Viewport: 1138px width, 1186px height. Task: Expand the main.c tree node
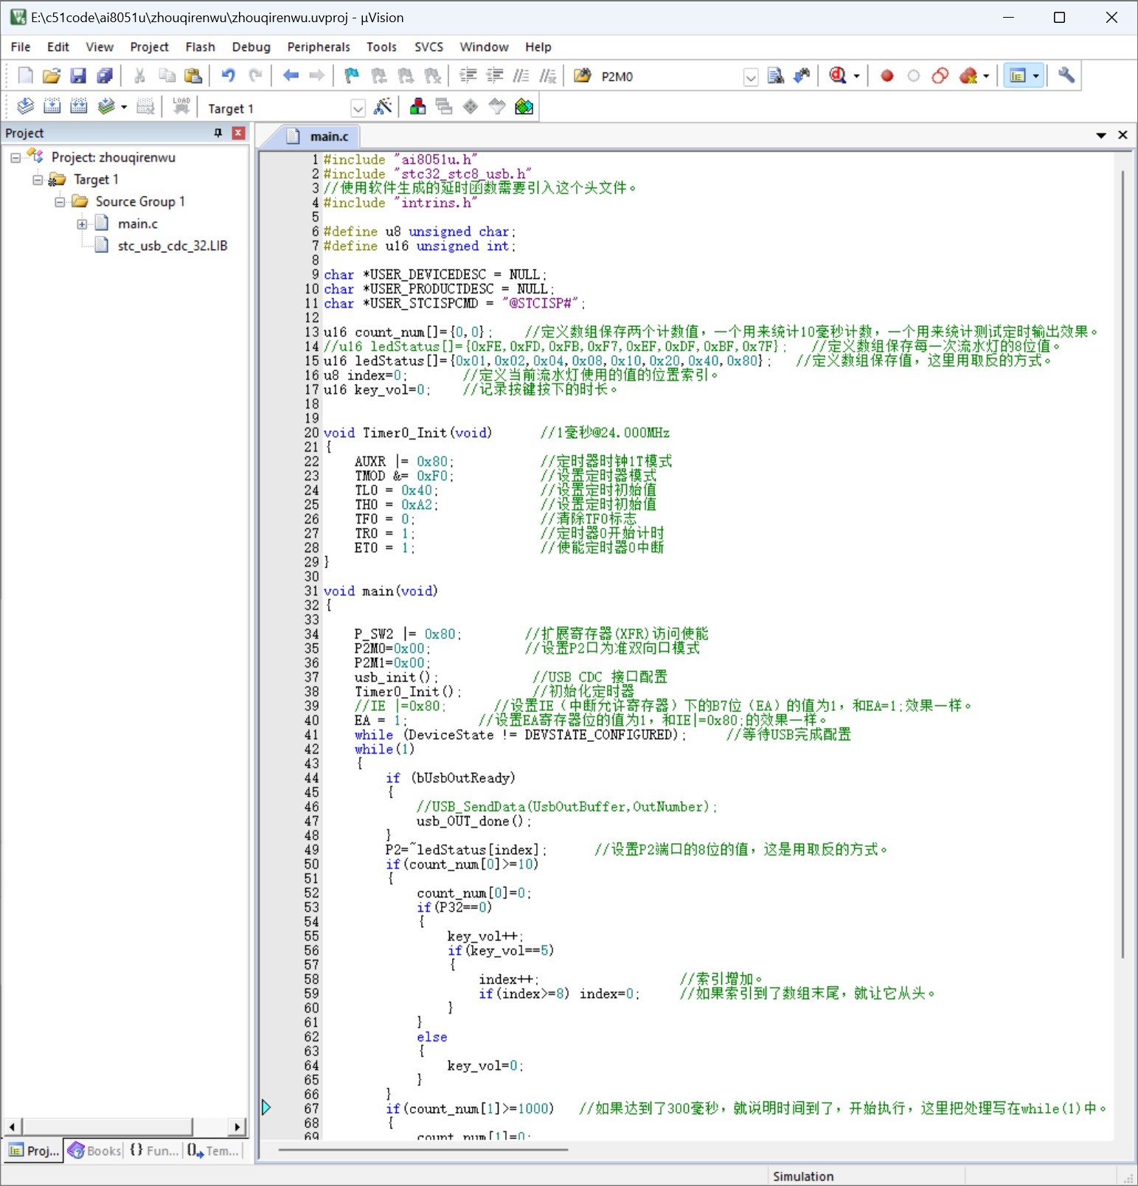pyautogui.click(x=82, y=224)
